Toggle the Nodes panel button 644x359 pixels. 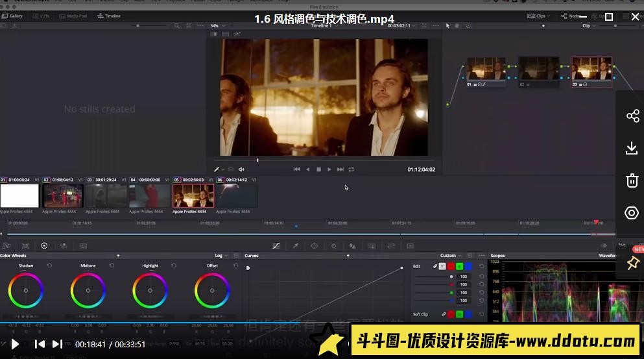click(x=572, y=16)
